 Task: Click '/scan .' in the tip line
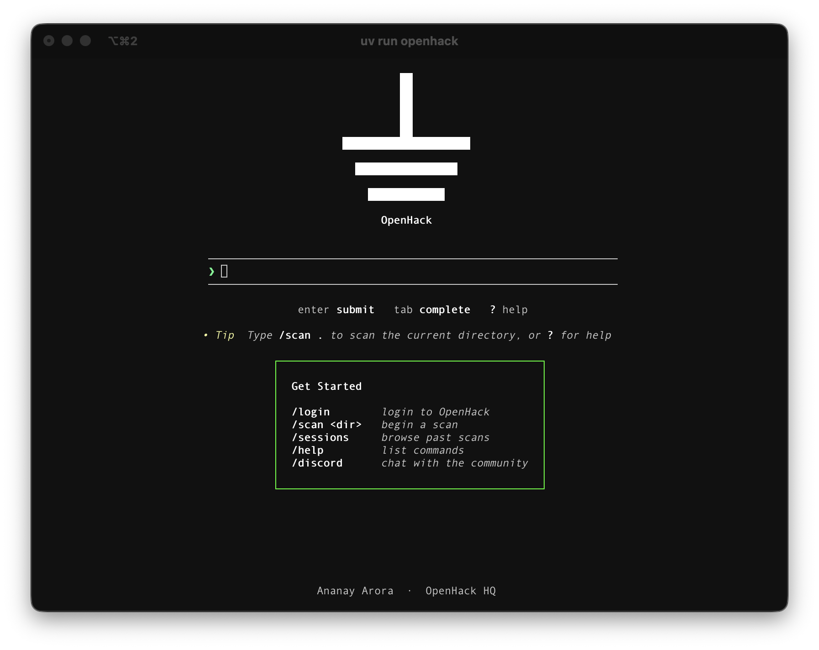coord(301,335)
